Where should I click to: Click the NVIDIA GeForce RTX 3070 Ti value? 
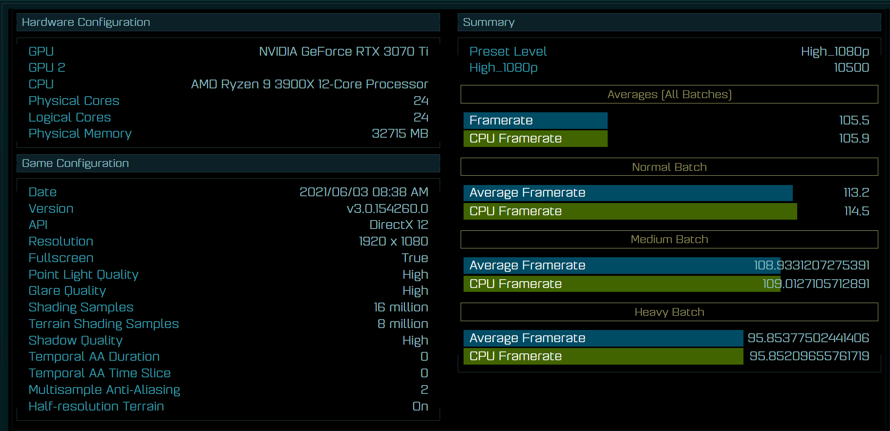343,52
